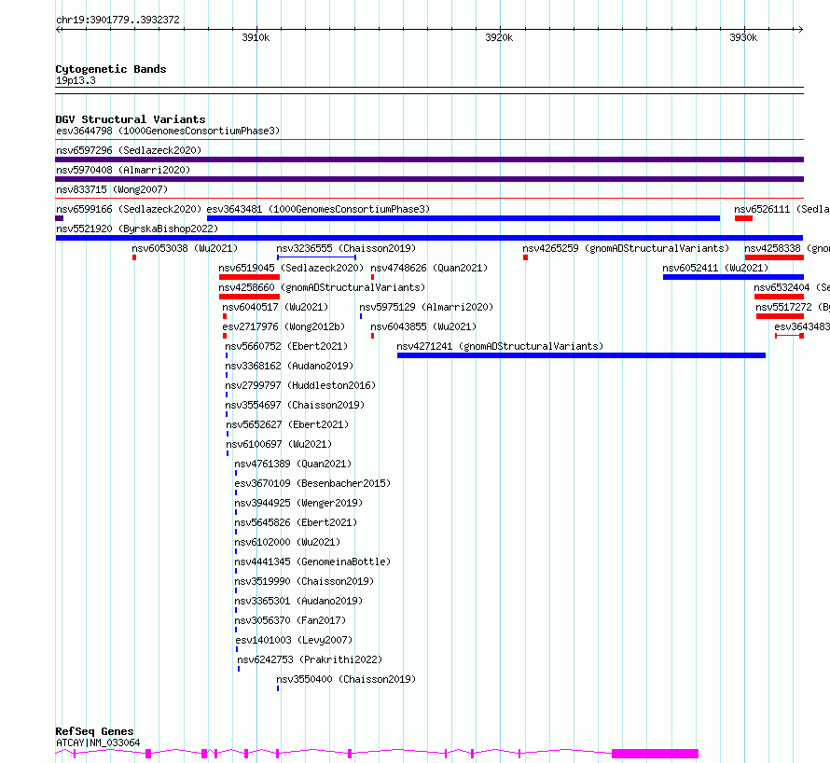Screen dimensions: 830x763
Task: Click the nsv6053038 (Wu2021) label
Action: pyautogui.click(x=185, y=248)
